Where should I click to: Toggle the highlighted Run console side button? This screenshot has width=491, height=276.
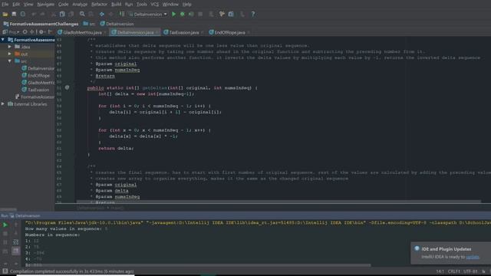click(x=15, y=251)
